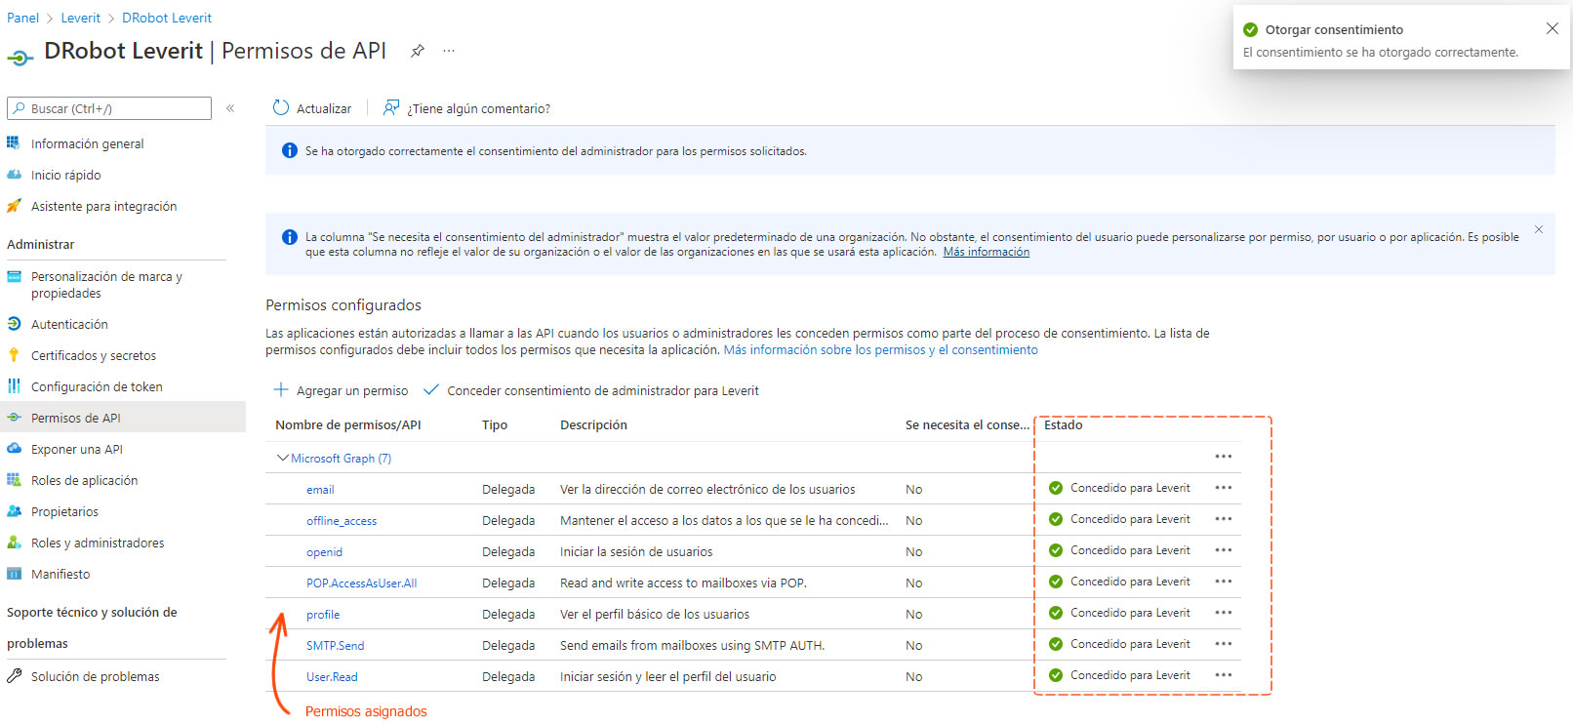
Task: Open 'Información general' in the sidebar
Action: tap(87, 143)
